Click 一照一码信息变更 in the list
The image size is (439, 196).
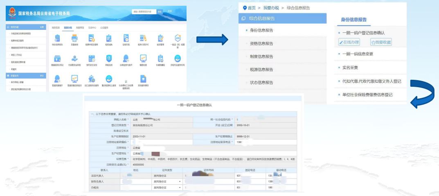tap(358, 54)
